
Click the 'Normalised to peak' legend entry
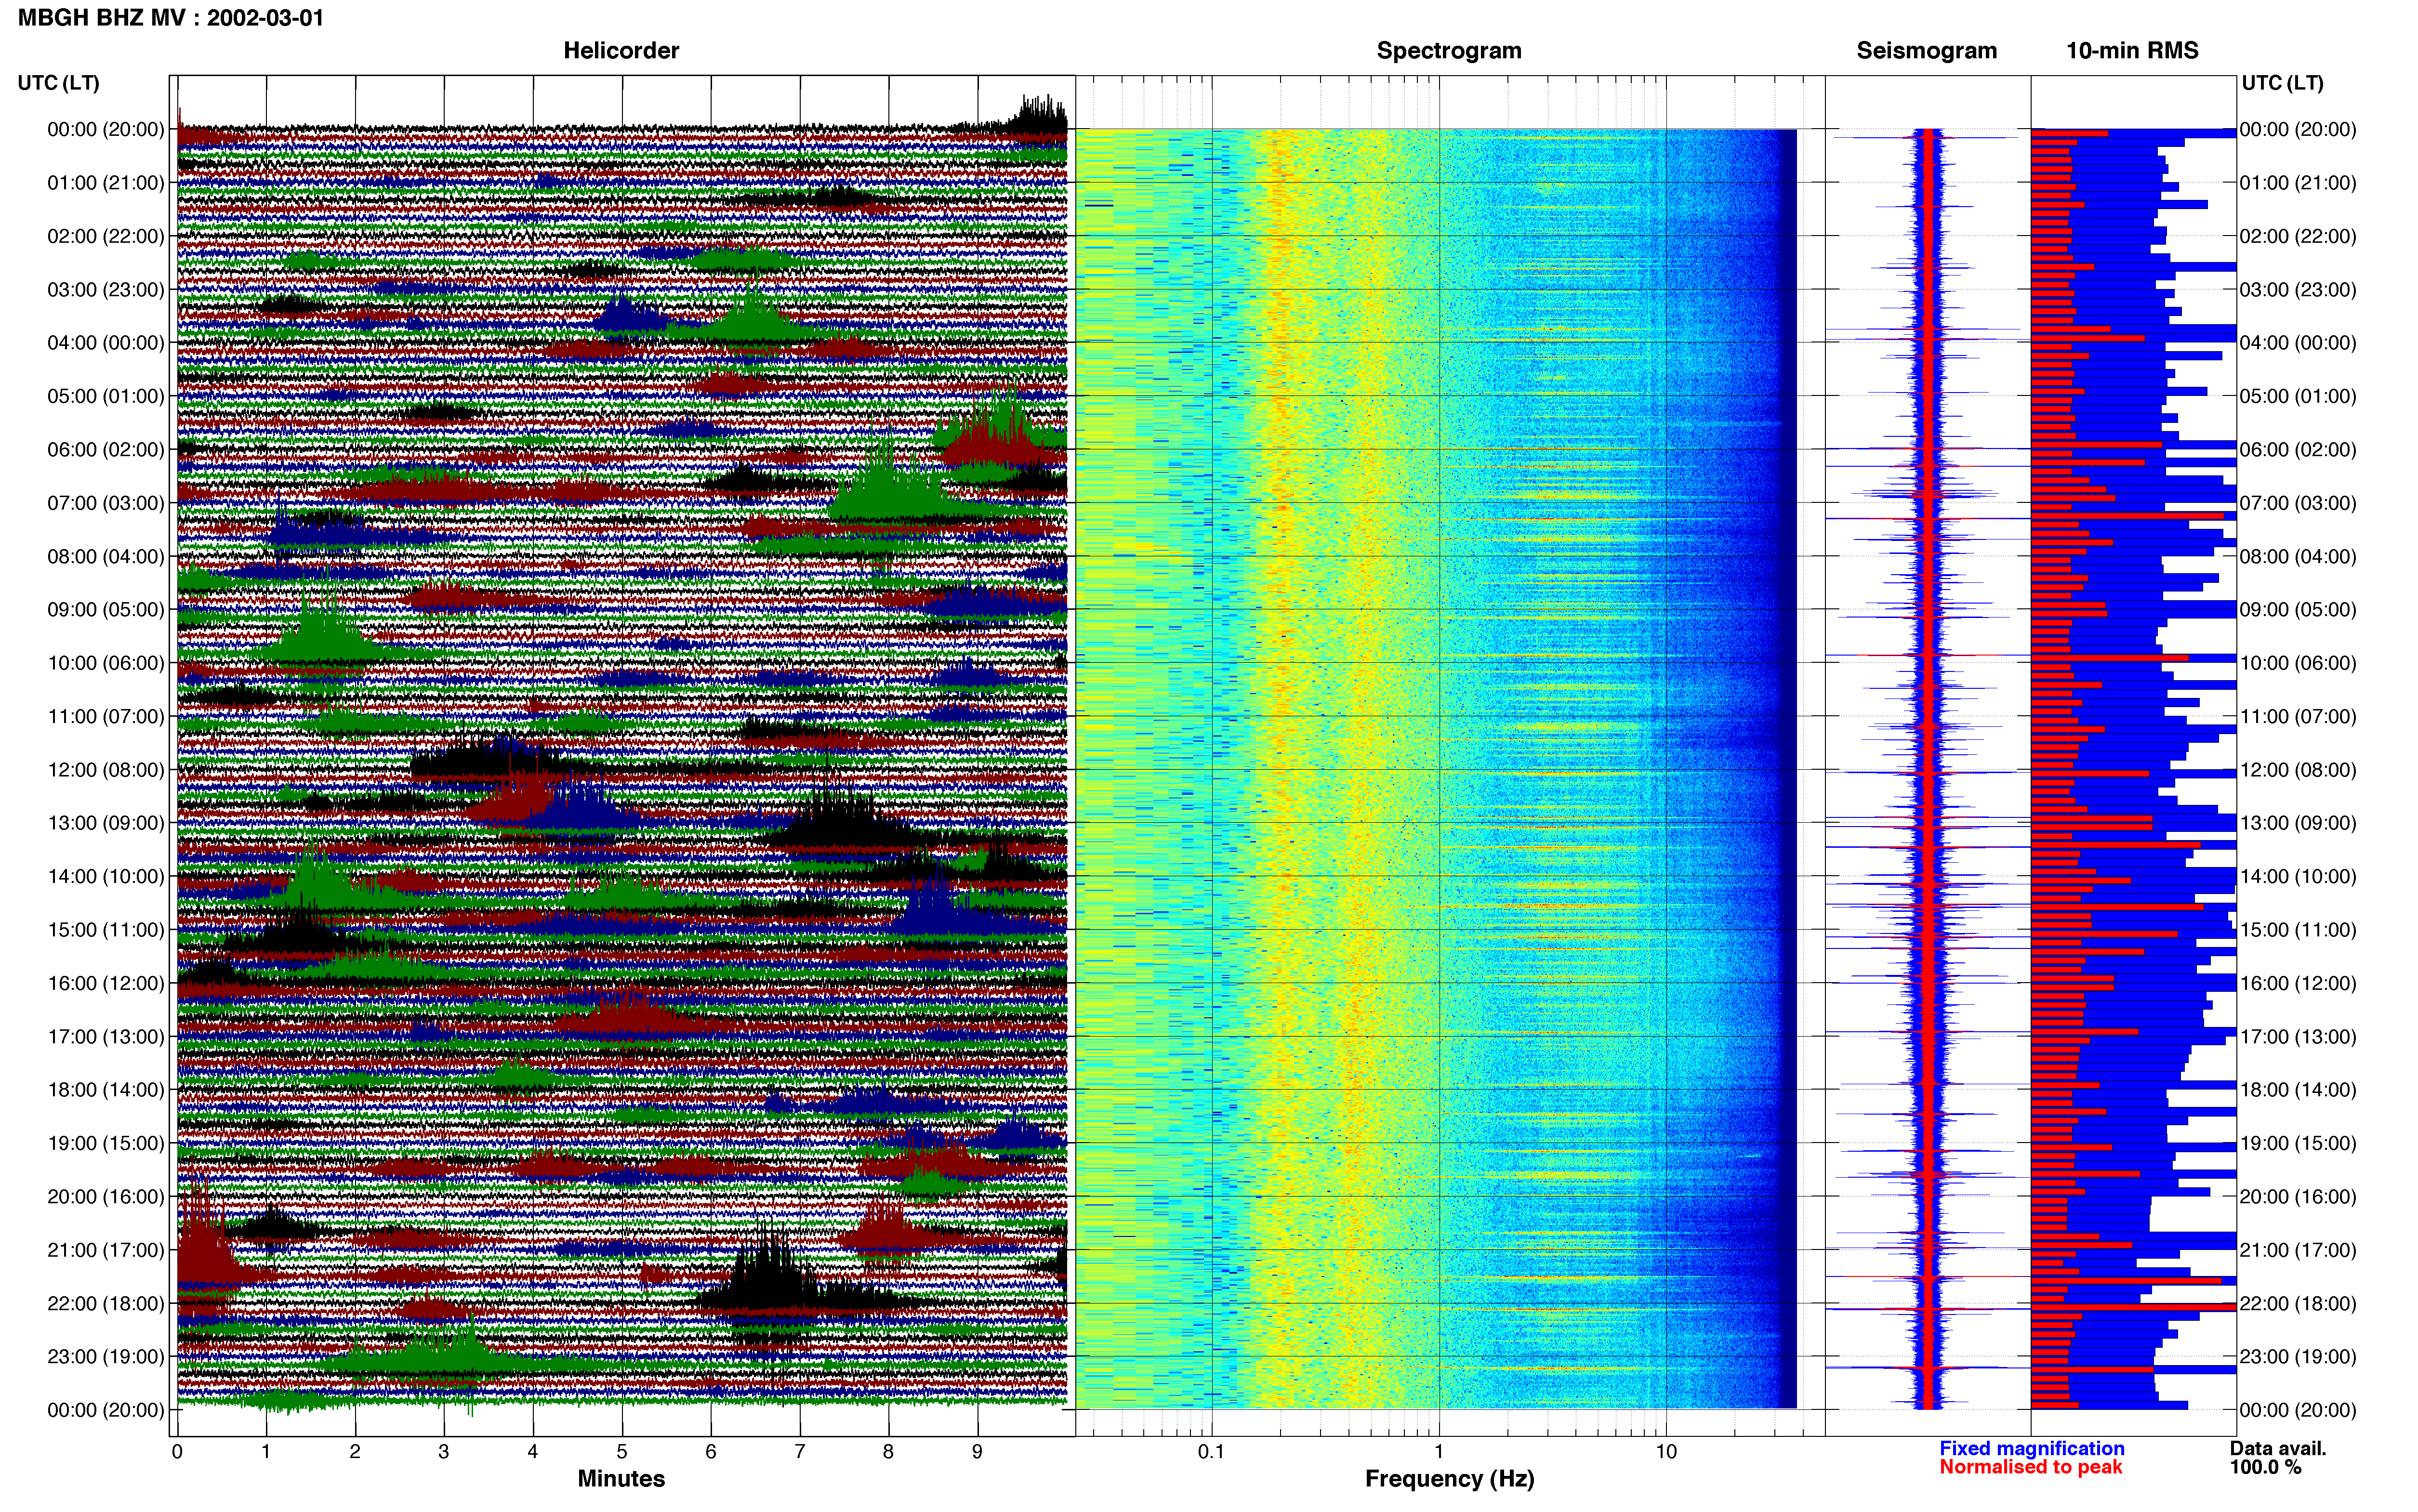pyautogui.click(x=2030, y=1467)
